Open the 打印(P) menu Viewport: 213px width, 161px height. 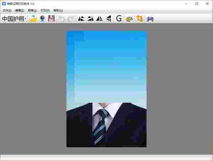(45, 10)
